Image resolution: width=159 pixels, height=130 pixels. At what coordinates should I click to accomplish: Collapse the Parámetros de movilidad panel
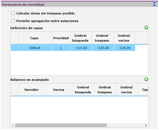(154, 4)
